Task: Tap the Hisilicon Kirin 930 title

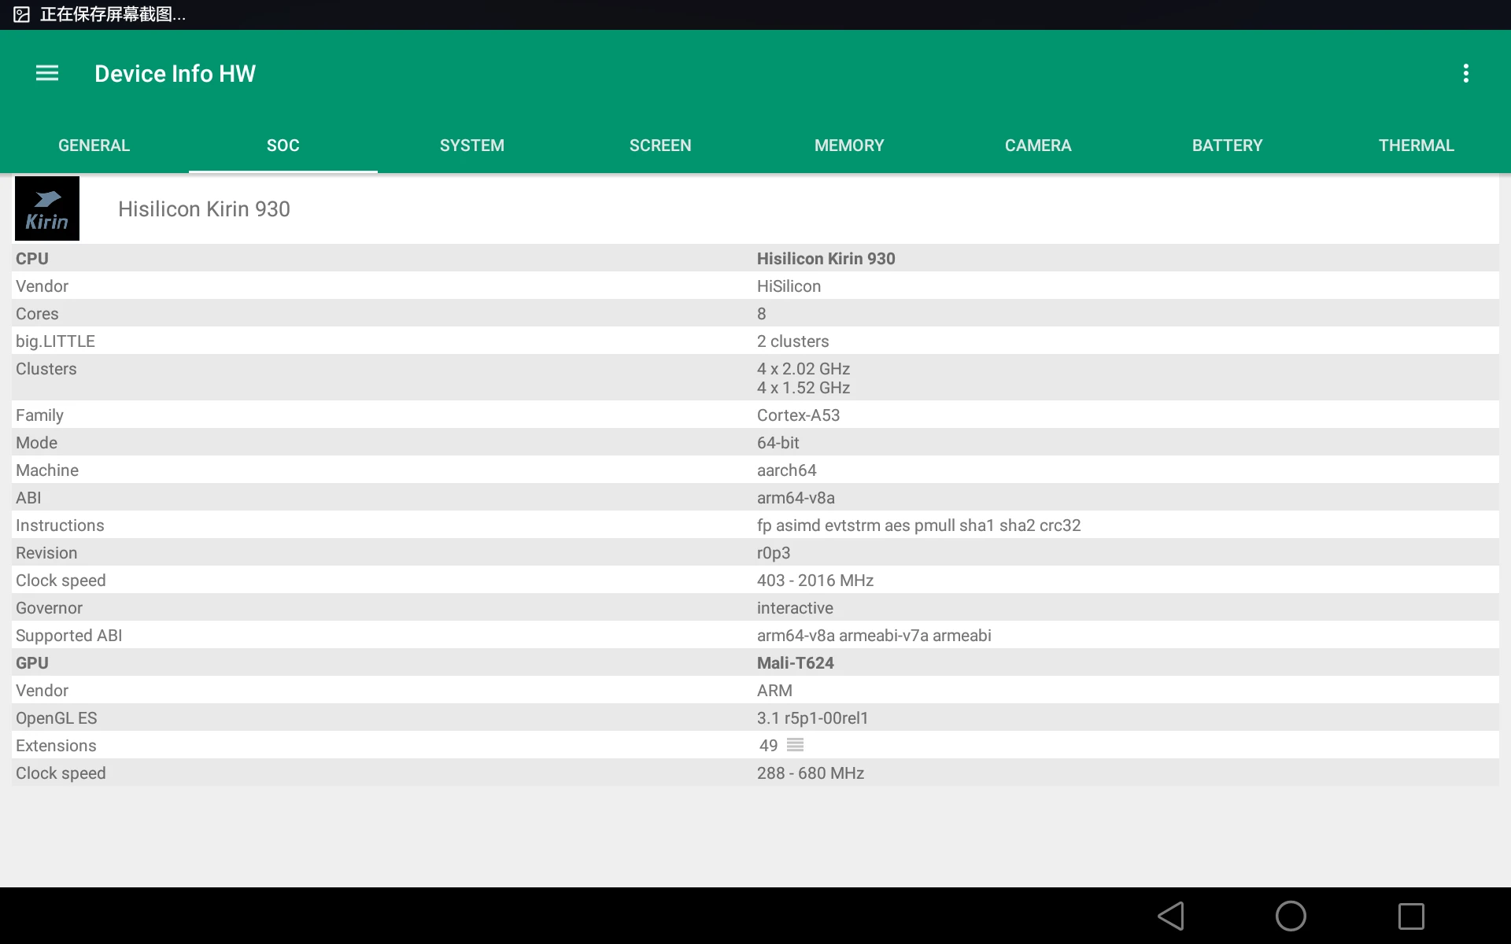Action: pyautogui.click(x=204, y=209)
